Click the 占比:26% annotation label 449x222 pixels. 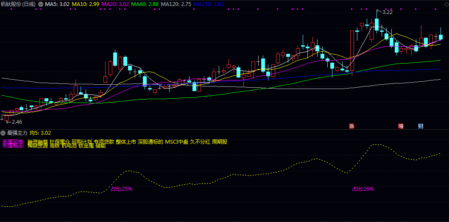click(363, 189)
